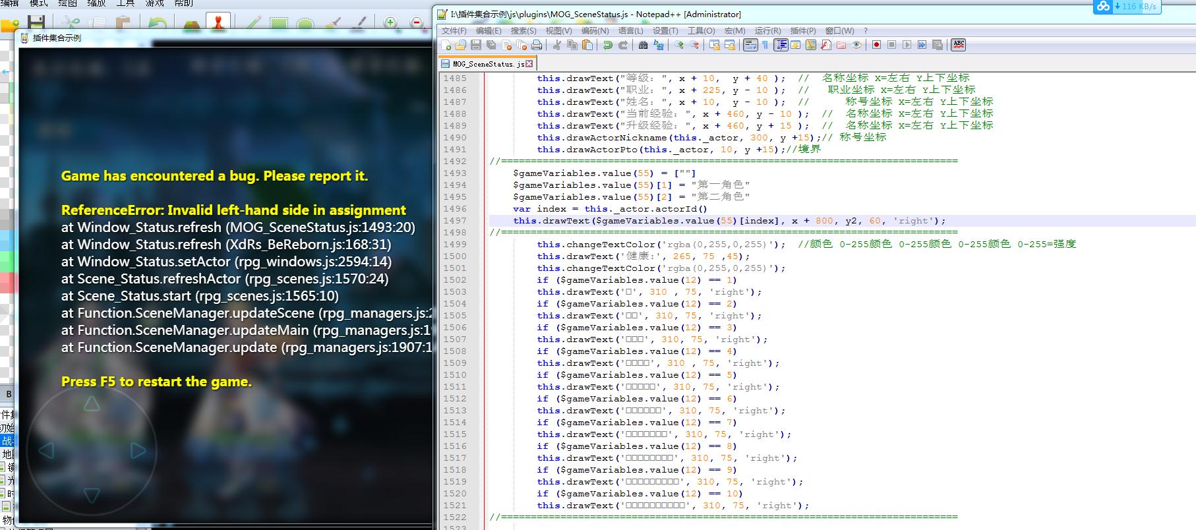Tap the down arrow on game virtual pad
The height and width of the screenshot is (530, 1196).
pos(92,496)
